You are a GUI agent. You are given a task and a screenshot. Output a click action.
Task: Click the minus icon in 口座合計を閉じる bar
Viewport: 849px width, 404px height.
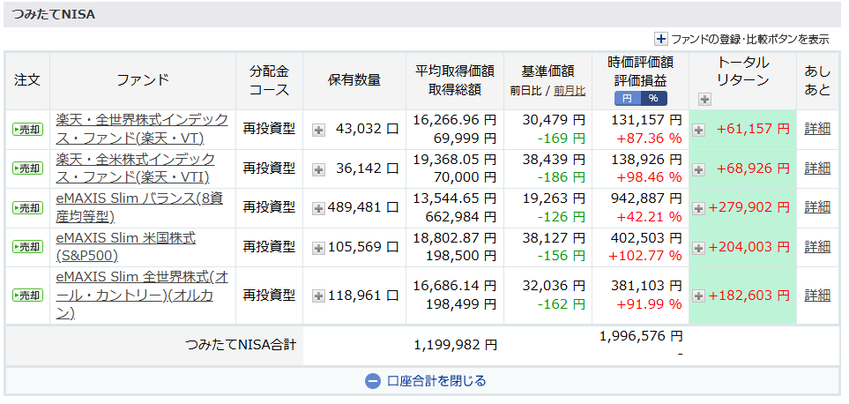[372, 381]
